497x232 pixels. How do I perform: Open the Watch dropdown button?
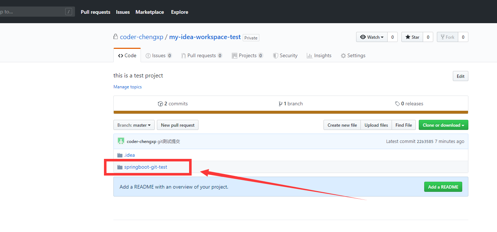click(372, 37)
